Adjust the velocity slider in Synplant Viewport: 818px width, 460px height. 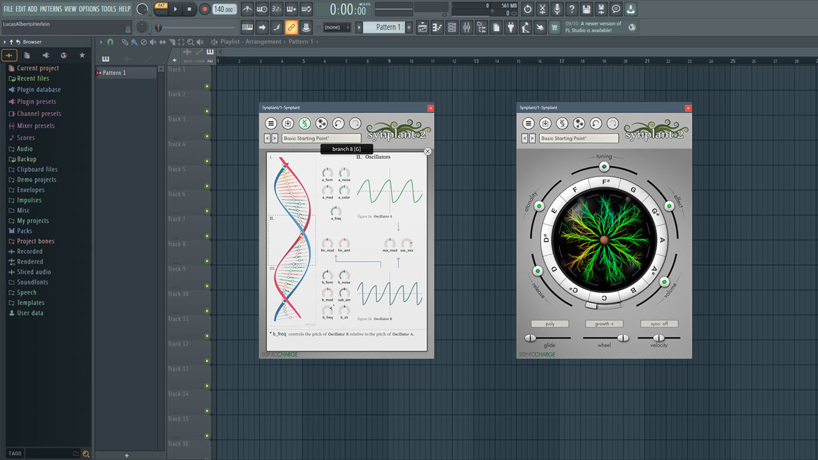point(659,338)
